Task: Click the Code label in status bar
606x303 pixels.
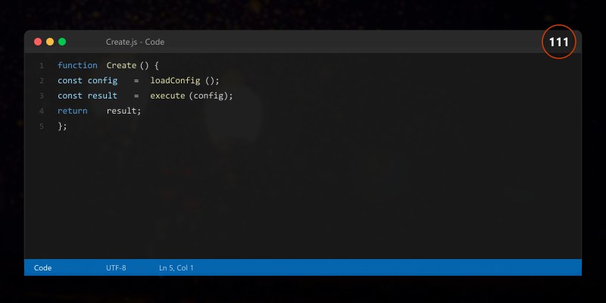Action: pyautogui.click(x=43, y=268)
